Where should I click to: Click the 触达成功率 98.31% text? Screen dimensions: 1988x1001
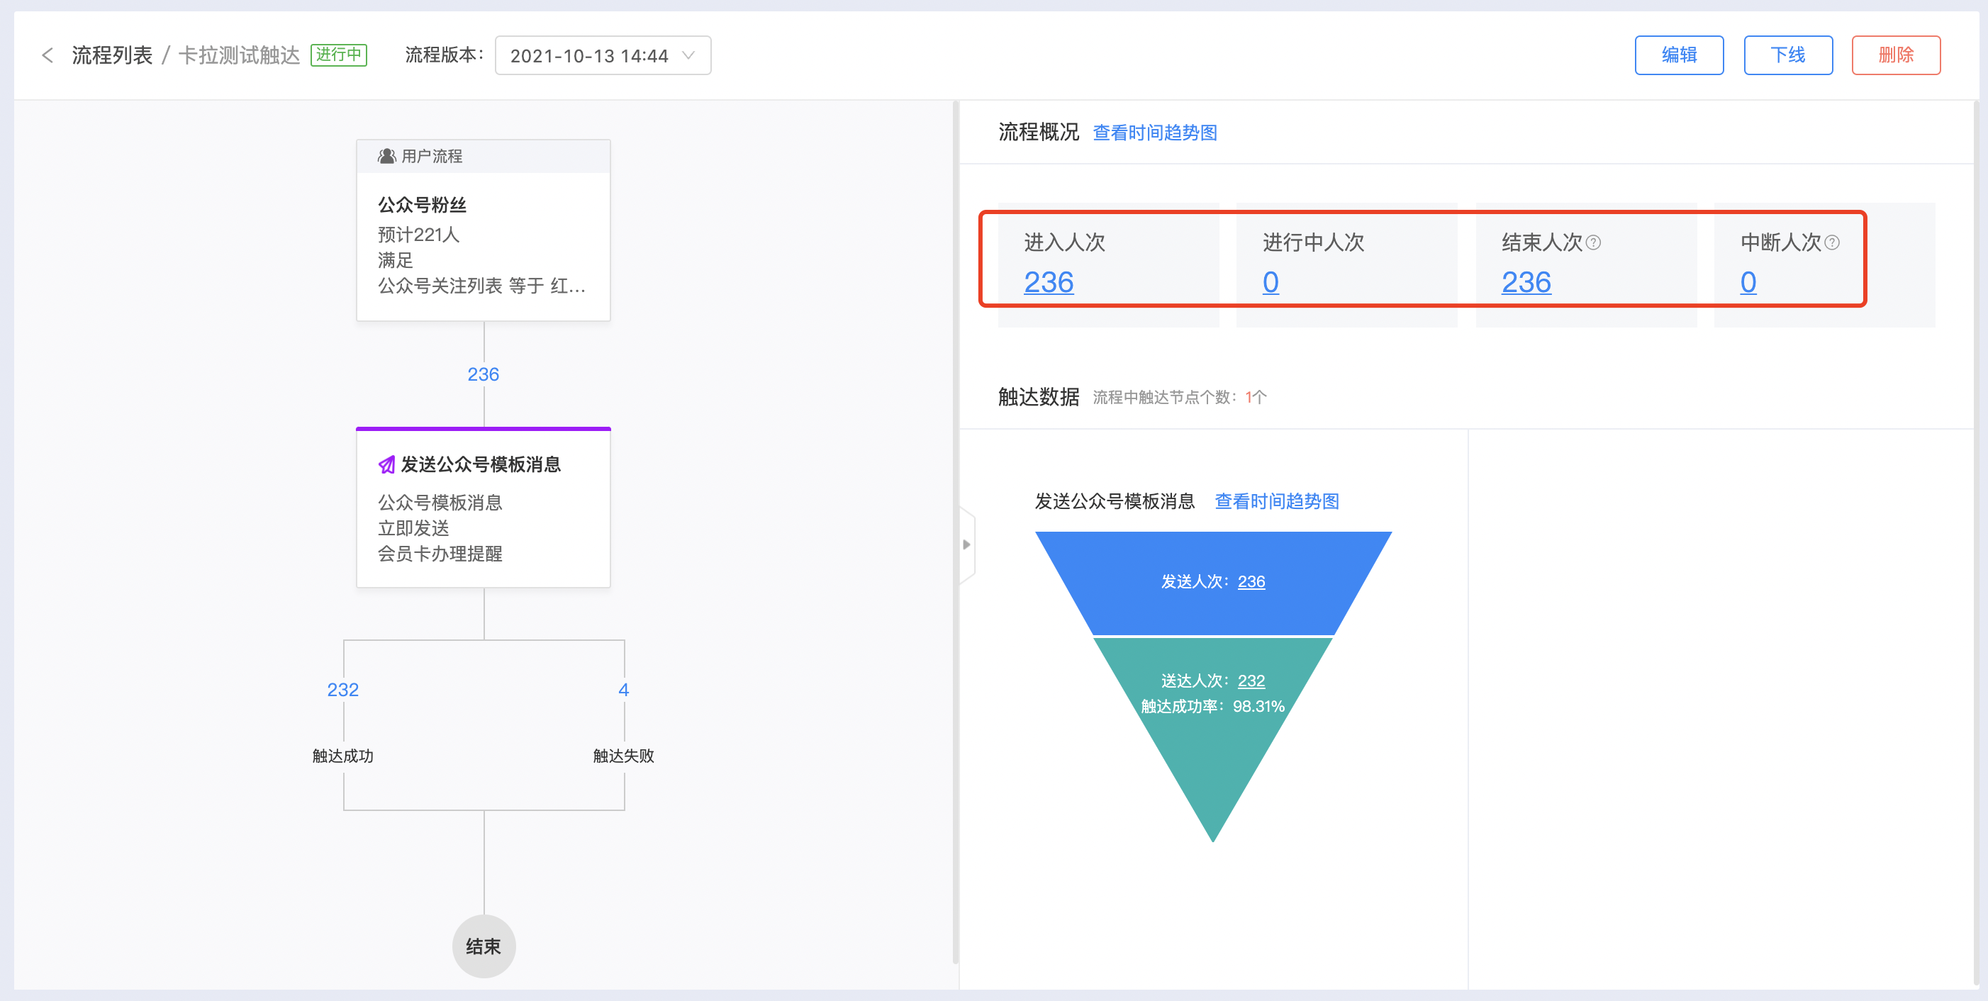click(x=1212, y=707)
